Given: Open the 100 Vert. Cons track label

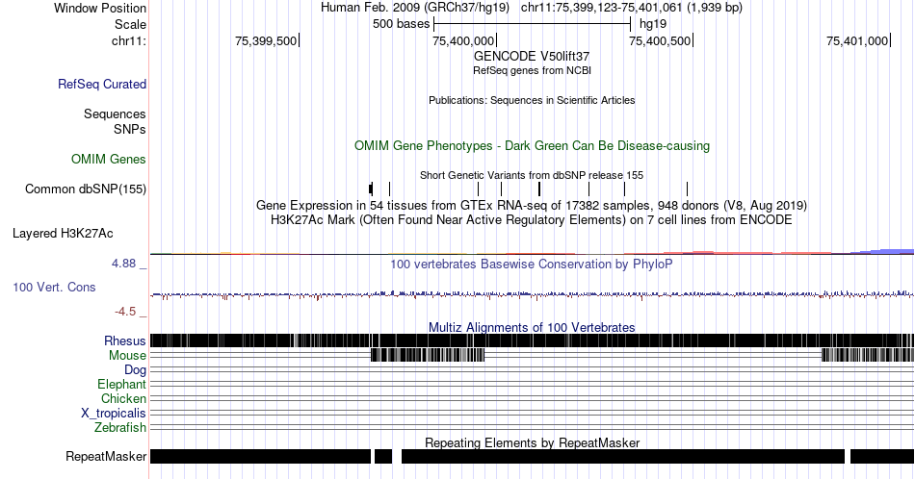Looking at the screenshot, I should 54,287.
